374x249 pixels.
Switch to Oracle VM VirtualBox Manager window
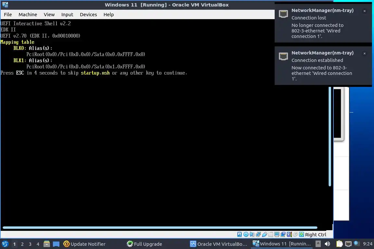(218, 244)
